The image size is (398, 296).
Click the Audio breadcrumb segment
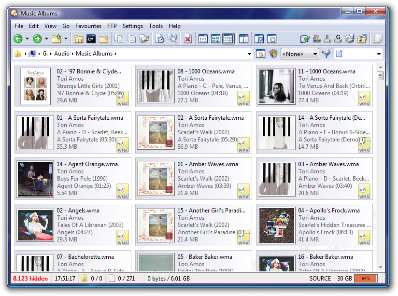click(62, 54)
